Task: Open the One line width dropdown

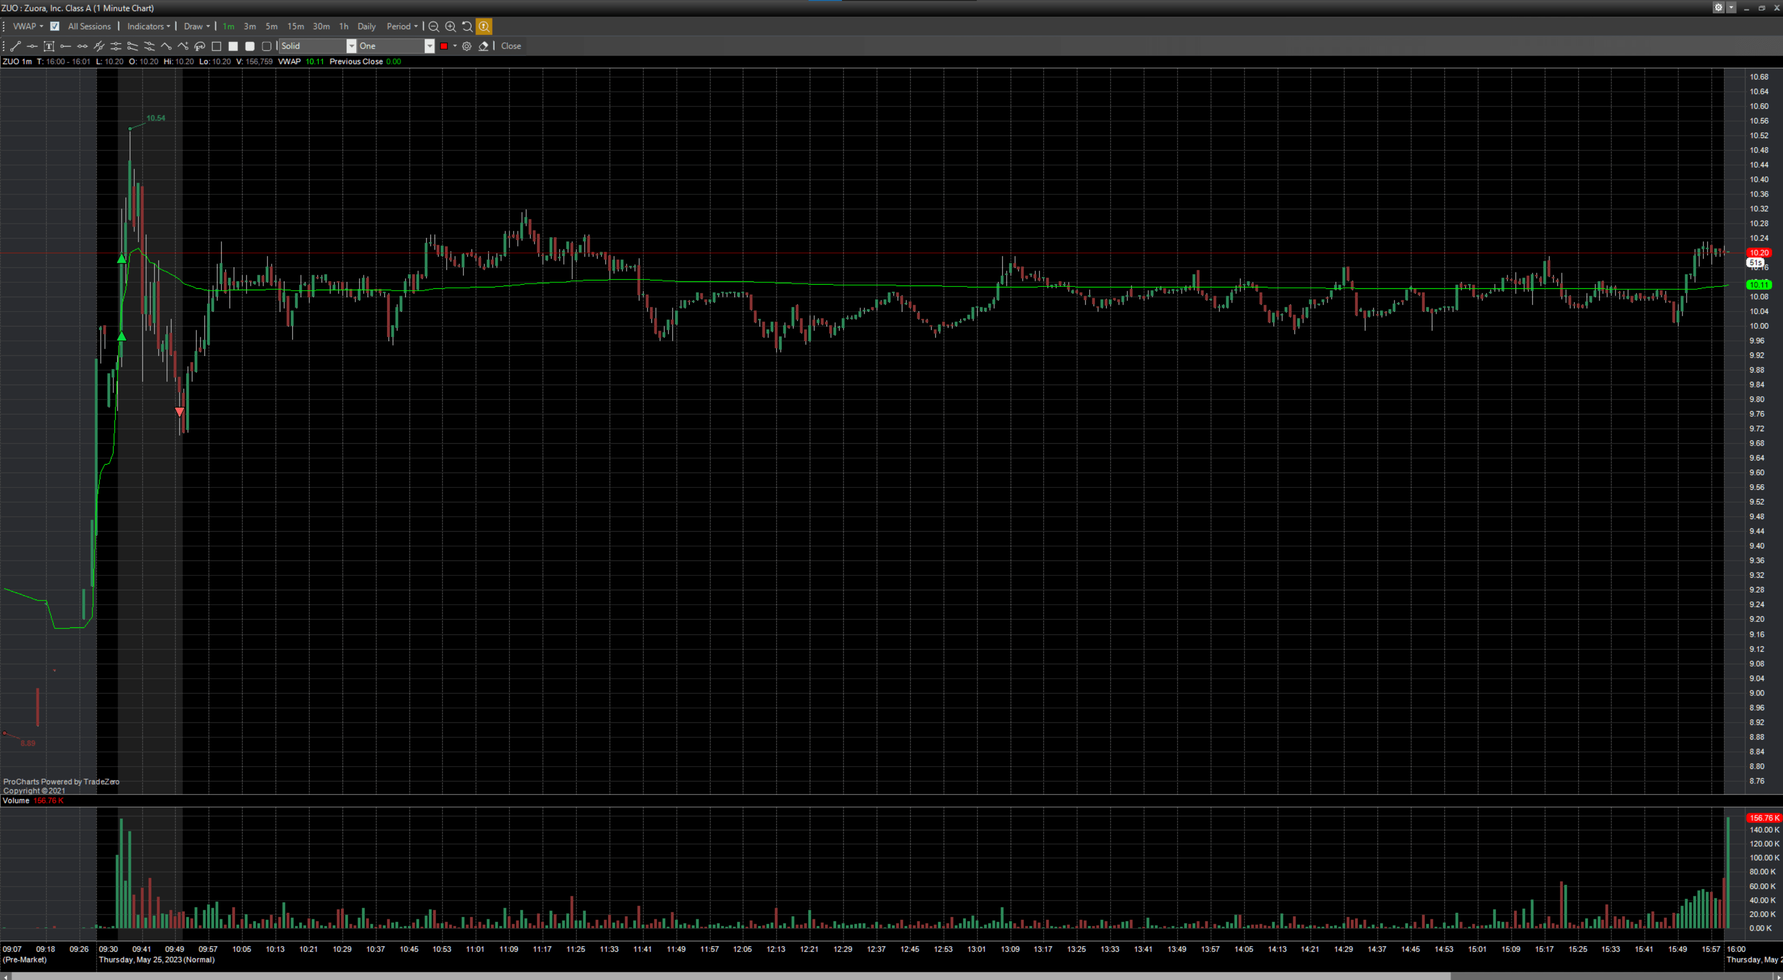Action: click(429, 47)
